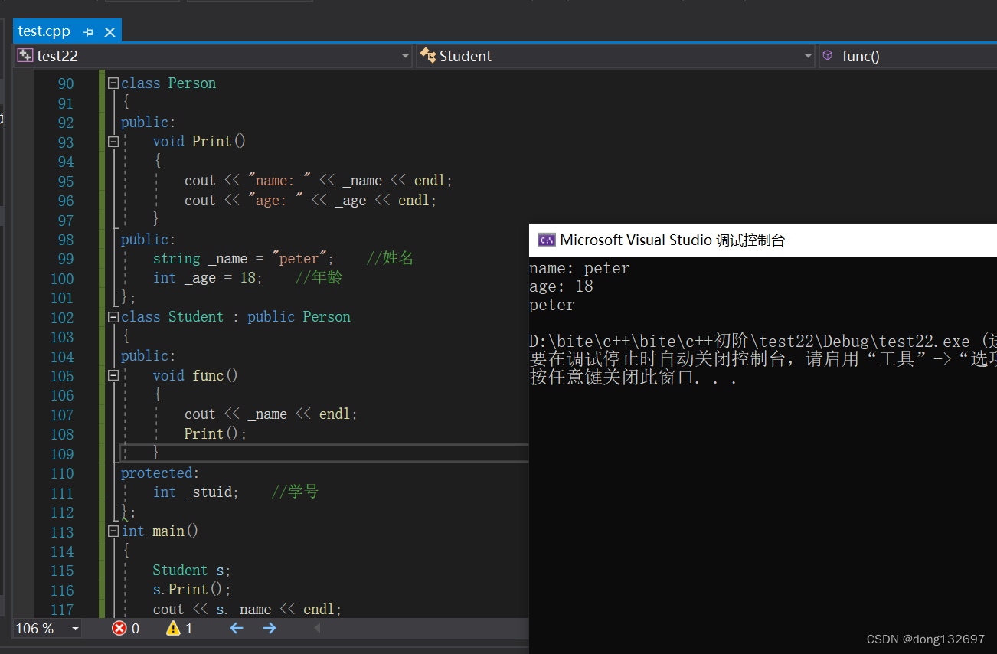Viewport: 997px width, 654px height.
Task: Close the test.cpp tab
Action: click(x=110, y=31)
